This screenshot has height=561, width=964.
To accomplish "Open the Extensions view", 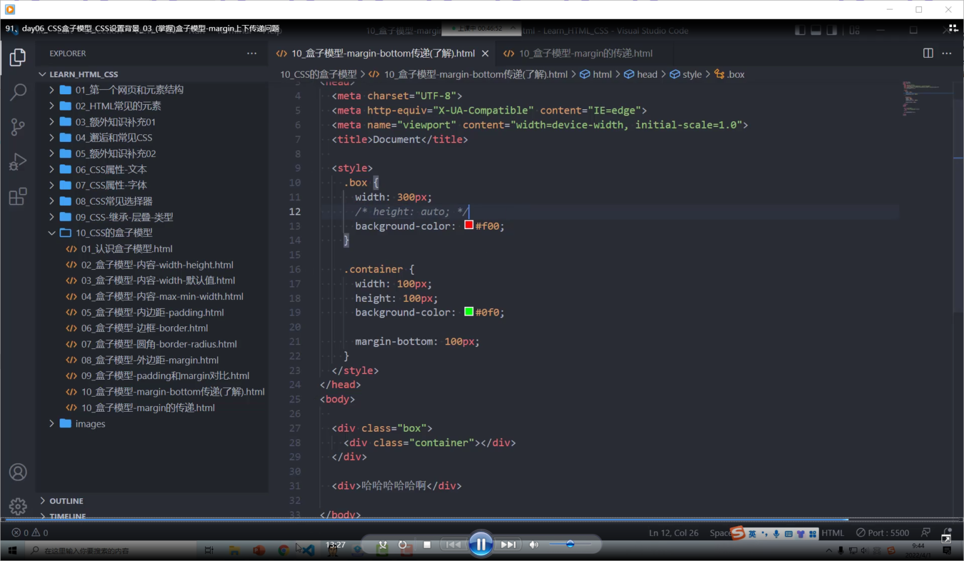I will click(x=18, y=197).
